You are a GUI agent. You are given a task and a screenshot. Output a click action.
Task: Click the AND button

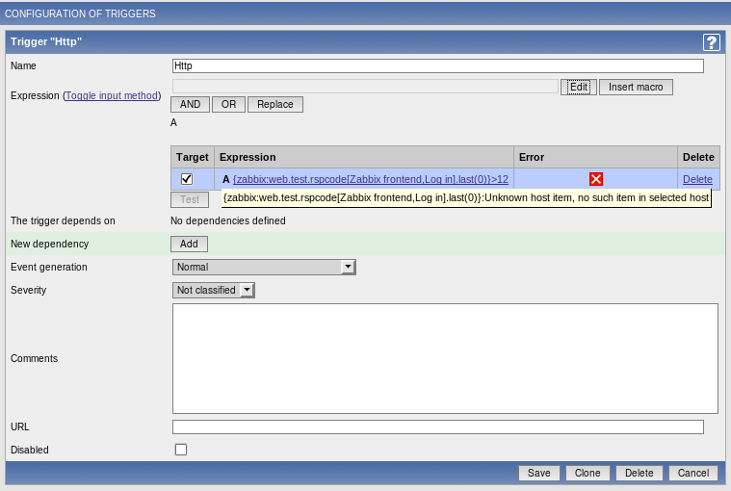coord(190,104)
